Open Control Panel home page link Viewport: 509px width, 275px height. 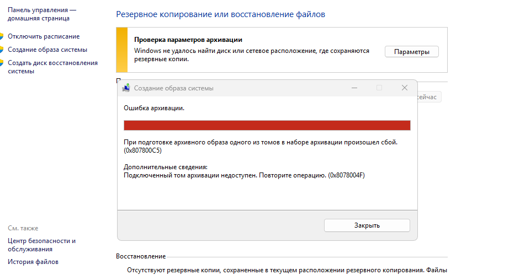(x=42, y=14)
